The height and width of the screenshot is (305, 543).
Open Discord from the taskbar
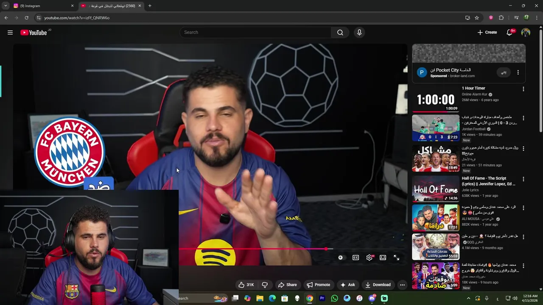pos(372,298)
